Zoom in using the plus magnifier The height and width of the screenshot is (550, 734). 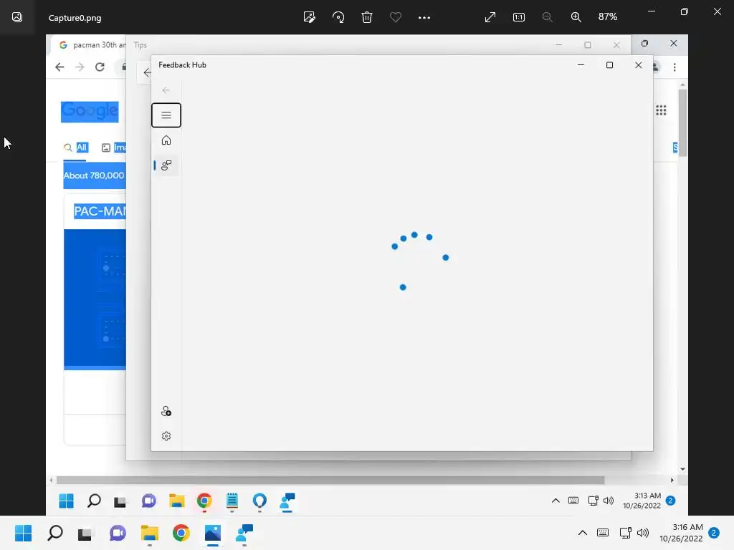pos(576,17)
